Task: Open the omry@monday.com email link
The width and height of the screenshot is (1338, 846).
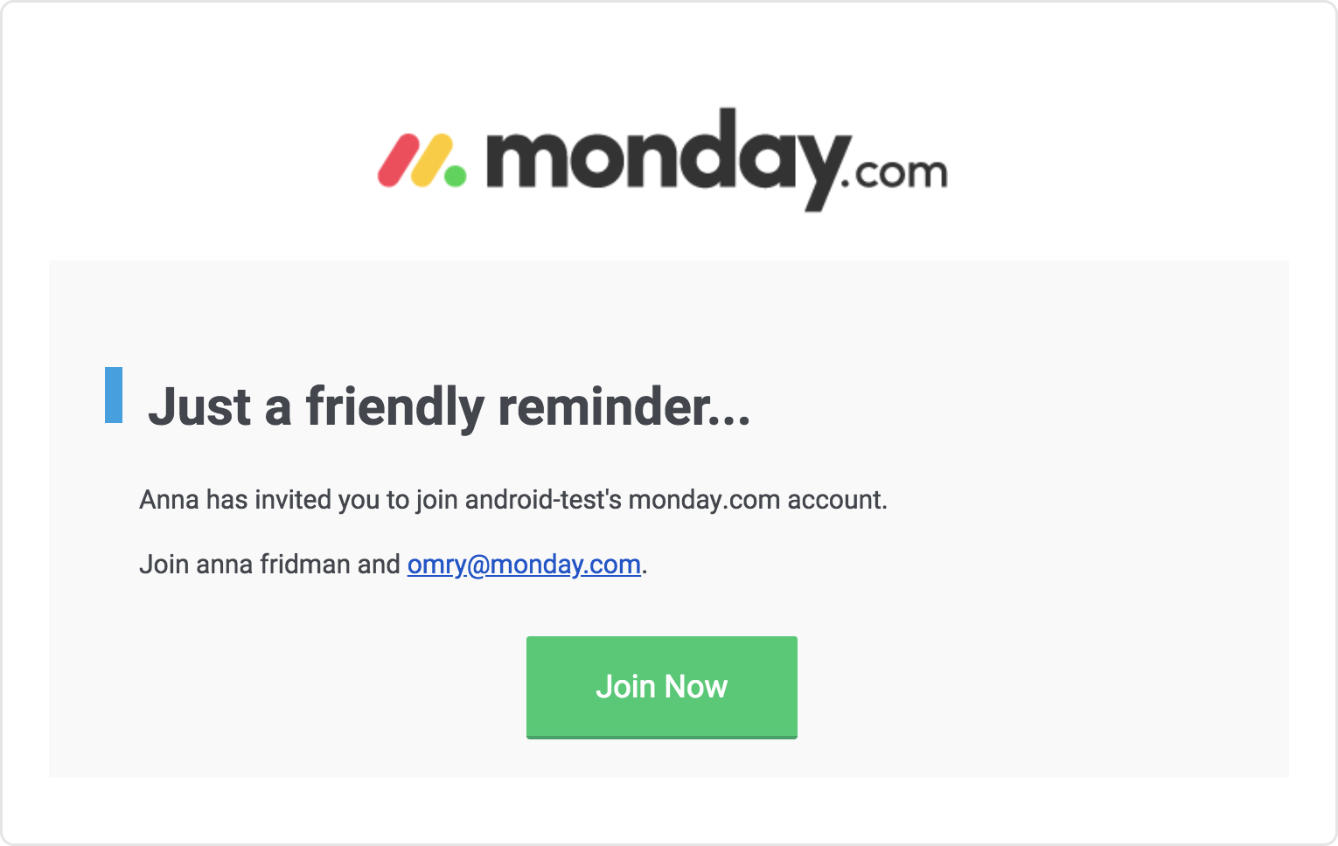Action: click(524, 565)
